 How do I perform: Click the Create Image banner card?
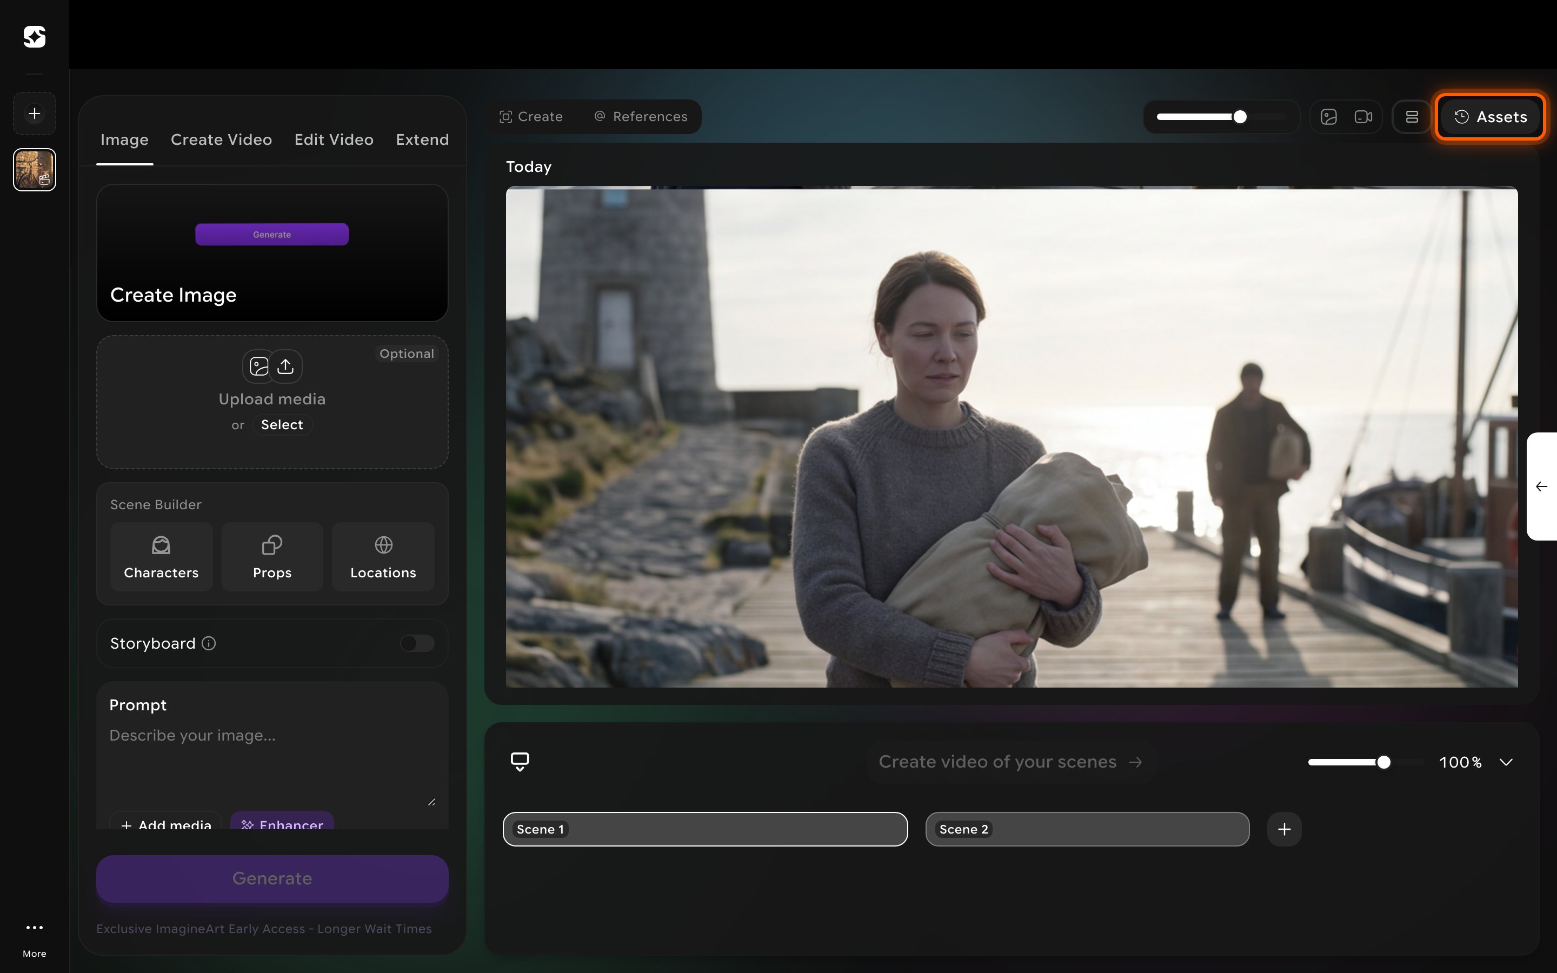[x=272, y=253]
